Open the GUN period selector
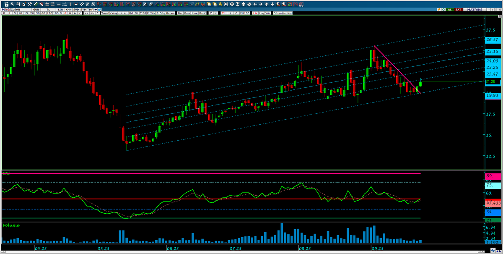Screen dimensions: 503x254 pyautogui.click(x=36, y=10)
